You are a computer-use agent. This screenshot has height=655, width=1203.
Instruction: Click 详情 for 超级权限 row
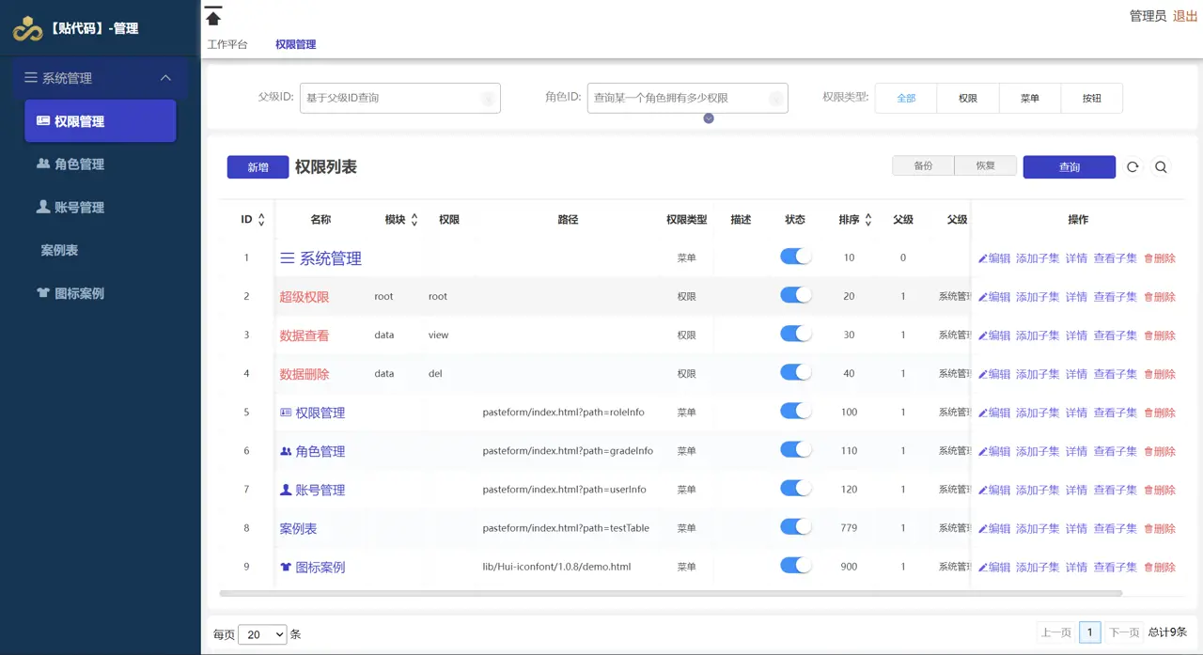coord(1076,297)
